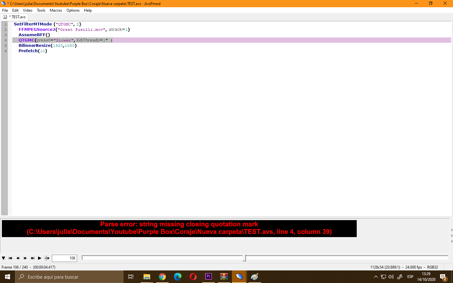Click the highlighted QTGMC line in the editor
Screen dimensions: 453x283
pyautogui.click(x=232, y=40)
